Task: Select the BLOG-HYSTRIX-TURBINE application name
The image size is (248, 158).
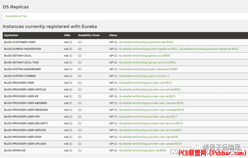Action: tap(20, 76)
